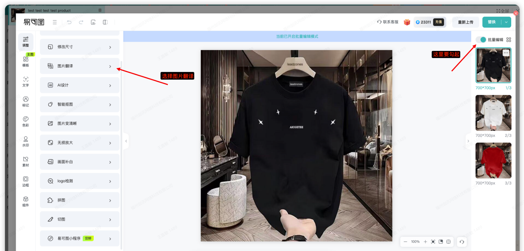Click the 拼图 puzzle icon
The image size is (524, 251).
(51, 200)
